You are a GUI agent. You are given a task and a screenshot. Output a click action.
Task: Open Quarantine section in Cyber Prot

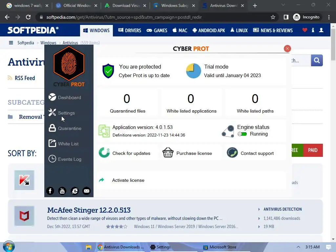(x=65, y=128)
